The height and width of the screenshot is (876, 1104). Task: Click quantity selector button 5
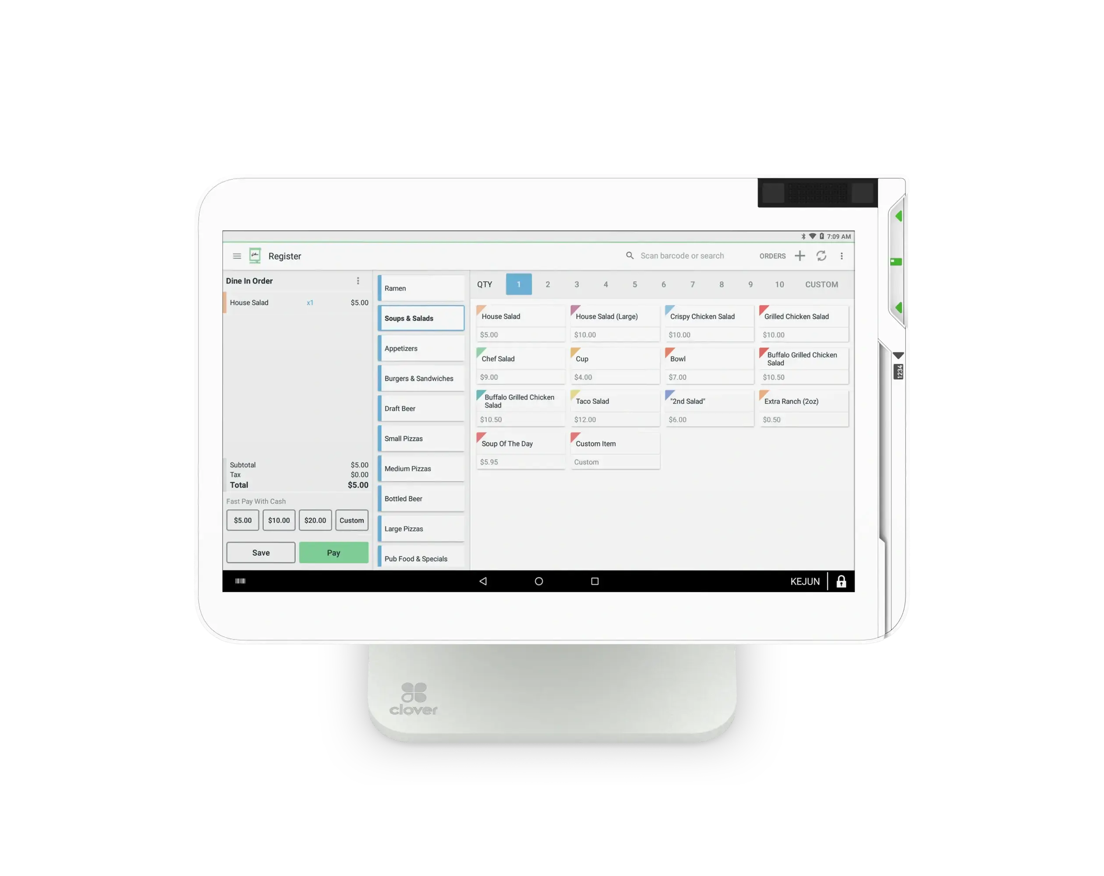pos(634,284)
